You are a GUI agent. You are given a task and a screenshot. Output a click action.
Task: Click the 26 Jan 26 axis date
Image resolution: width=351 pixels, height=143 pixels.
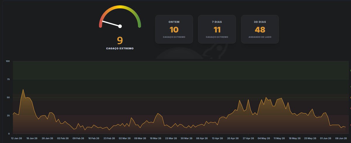(47, 138)
